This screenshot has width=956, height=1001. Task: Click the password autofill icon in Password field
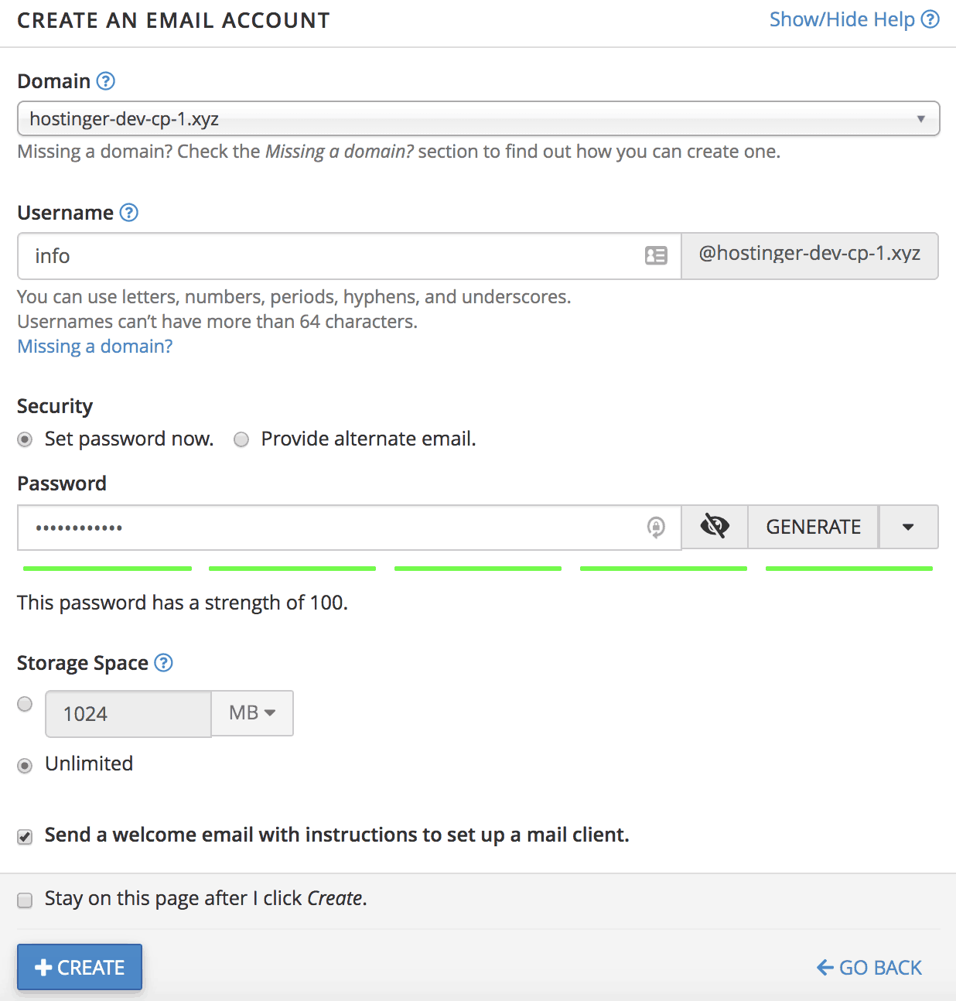pos(656,528)
